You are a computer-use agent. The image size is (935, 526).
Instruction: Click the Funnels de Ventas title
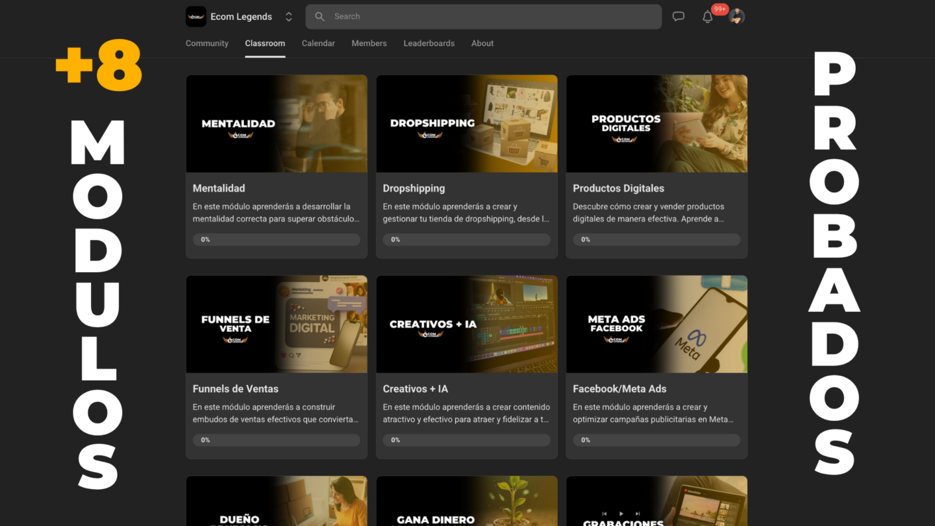pos(236,389)
